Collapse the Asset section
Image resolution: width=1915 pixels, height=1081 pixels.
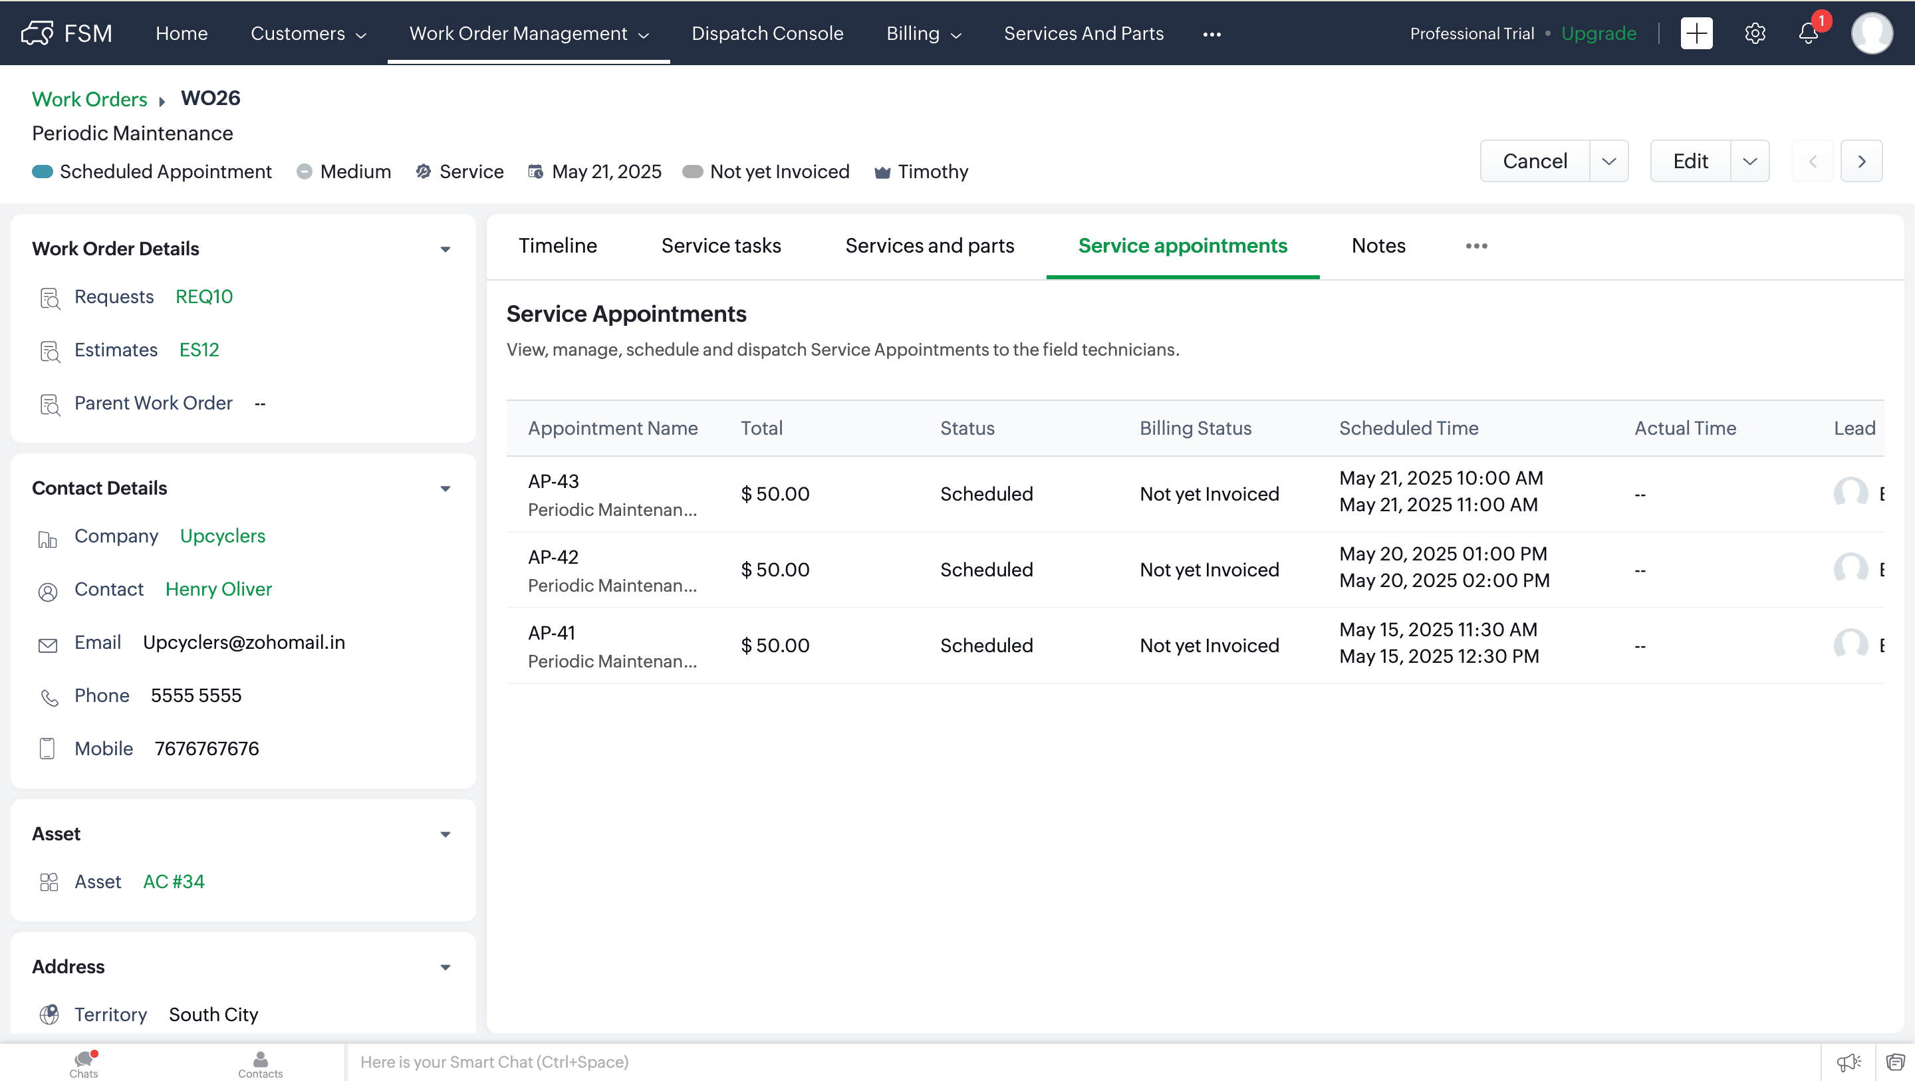pos(446,834)
